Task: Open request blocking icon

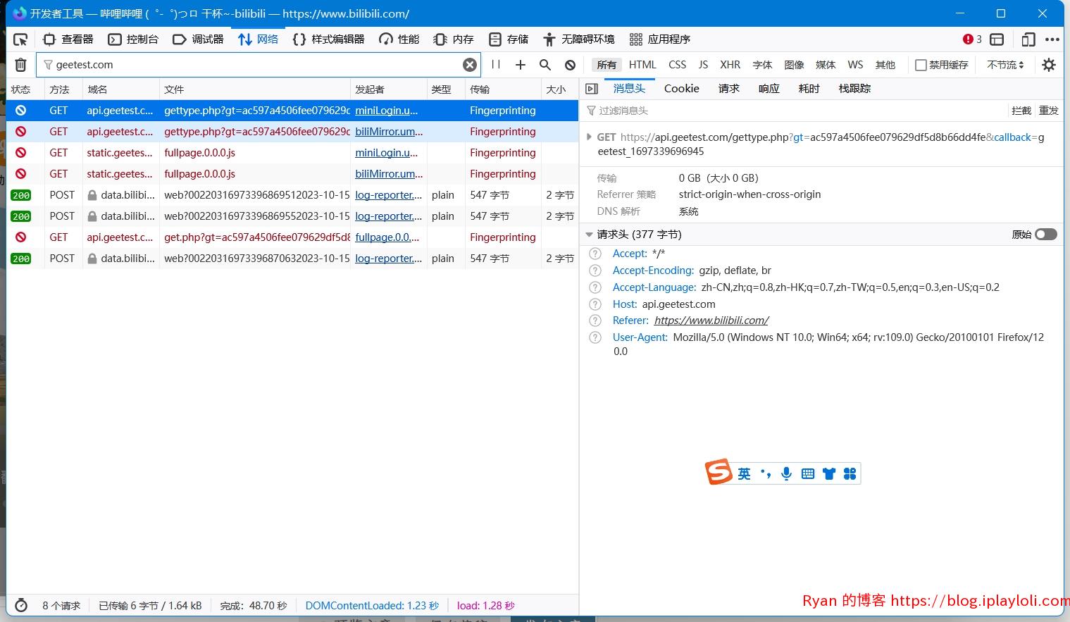Action: 571,65
